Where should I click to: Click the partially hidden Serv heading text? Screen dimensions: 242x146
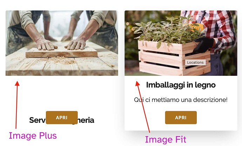coord(38,120)
